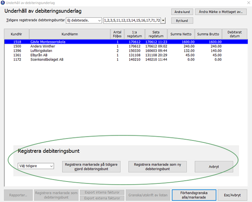Click Avbryt in Registrera debiteringsbunt panel
The height and width of the screenshot is (202, 252).
point(214,167)
